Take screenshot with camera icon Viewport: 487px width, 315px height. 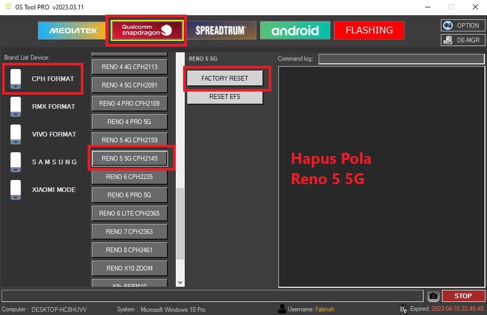433,296
